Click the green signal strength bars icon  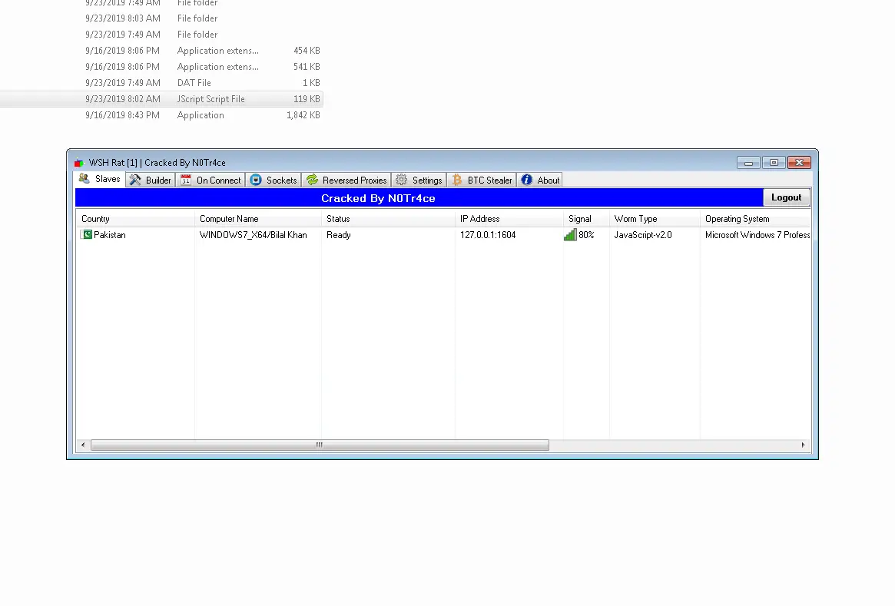570,234
